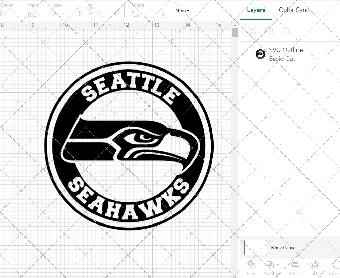This screenshot has height=278, width=340.
Task: Click the Attach paperclip icon
Action: [295, 265]
